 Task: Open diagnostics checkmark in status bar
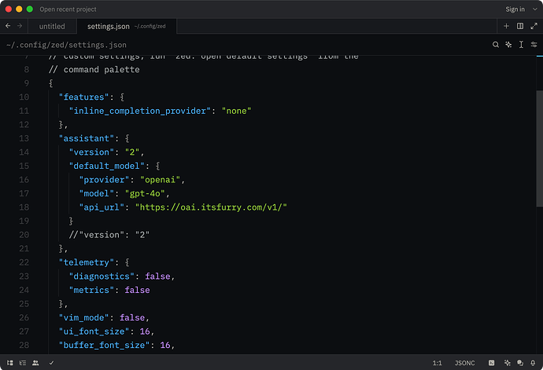(51, 363)
